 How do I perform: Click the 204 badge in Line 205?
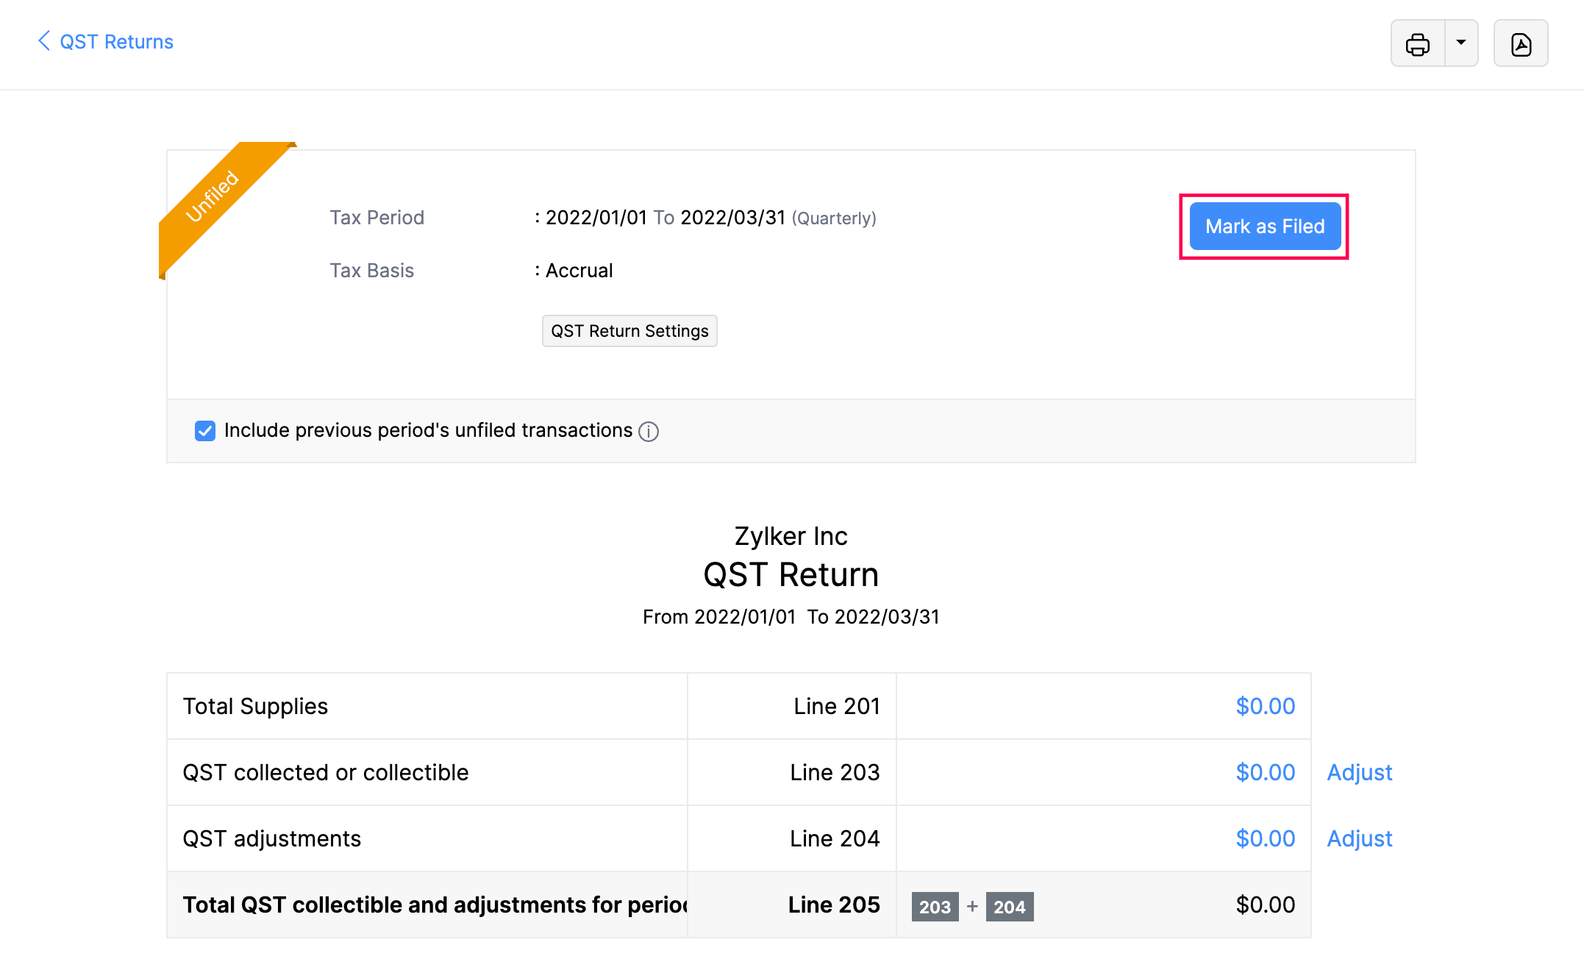click(x=1010, y=907)
